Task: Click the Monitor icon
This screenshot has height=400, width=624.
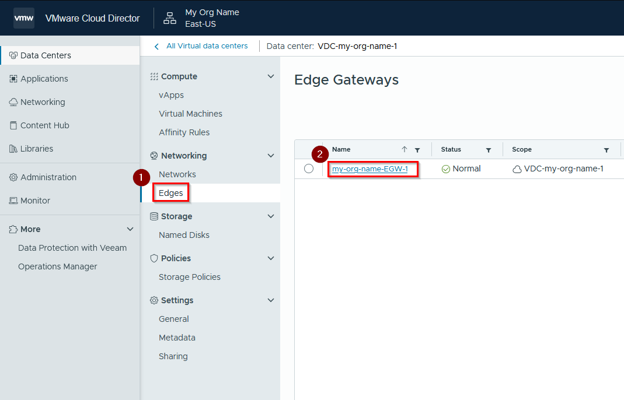Action: coord(13,201)
